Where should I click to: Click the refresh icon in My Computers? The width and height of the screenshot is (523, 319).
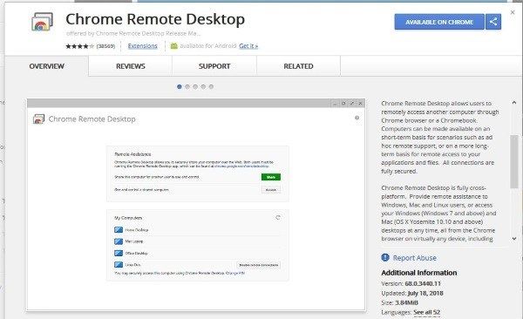(278, 218)
